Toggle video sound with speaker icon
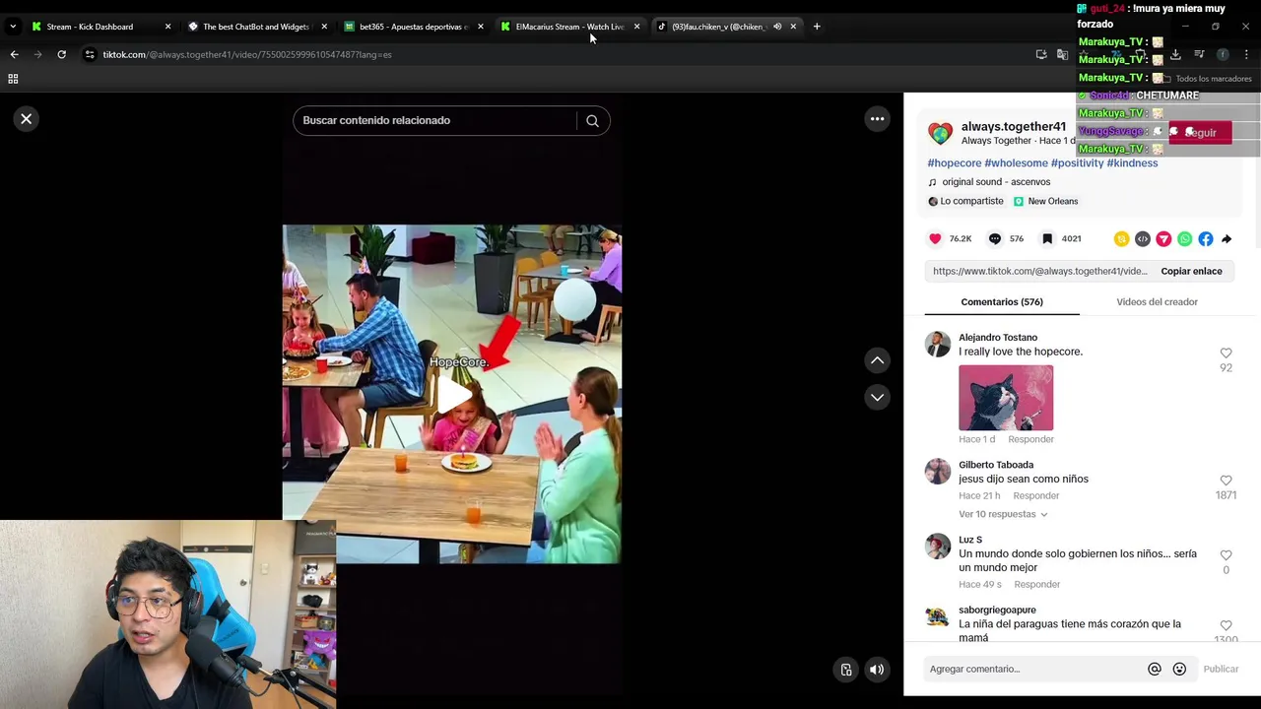The height and width of the screenshot is (709, 1261). point(877,670)
